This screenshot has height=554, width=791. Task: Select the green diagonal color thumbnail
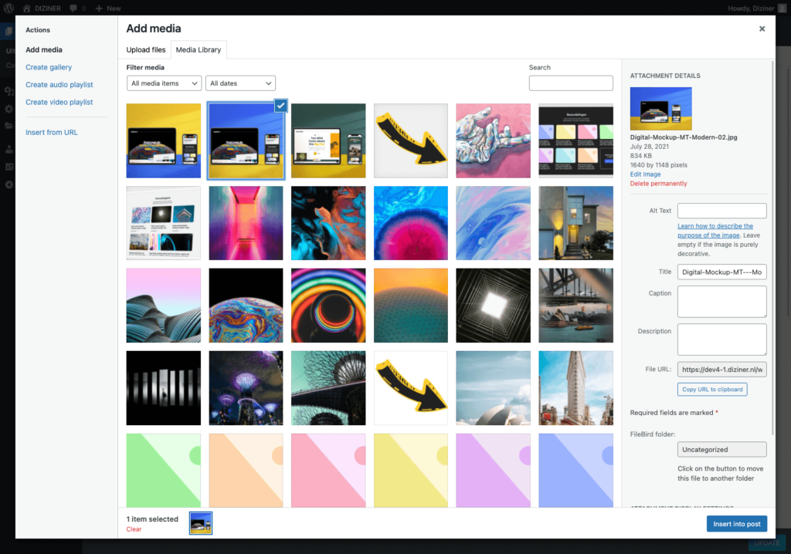[164, 469]
